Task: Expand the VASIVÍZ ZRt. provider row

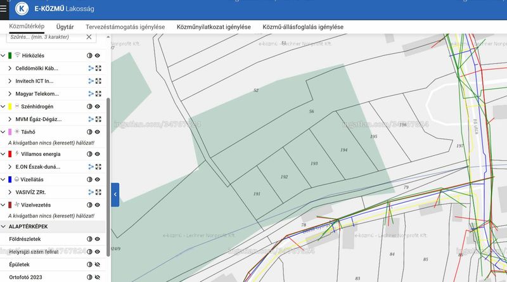Action: click(x=10, y=192)
